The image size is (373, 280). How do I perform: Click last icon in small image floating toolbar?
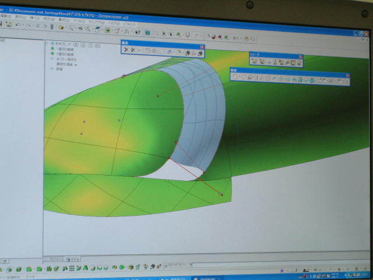299,63
